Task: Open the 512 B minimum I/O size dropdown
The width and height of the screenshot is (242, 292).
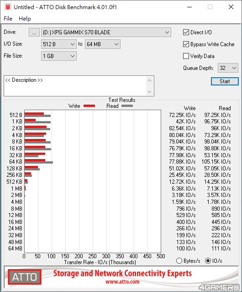Action: click(x=59, y=44)
